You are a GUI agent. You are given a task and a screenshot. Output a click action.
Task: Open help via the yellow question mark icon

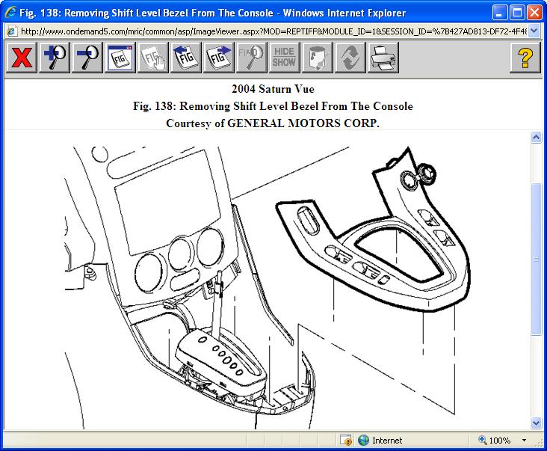tap(525, 58)
